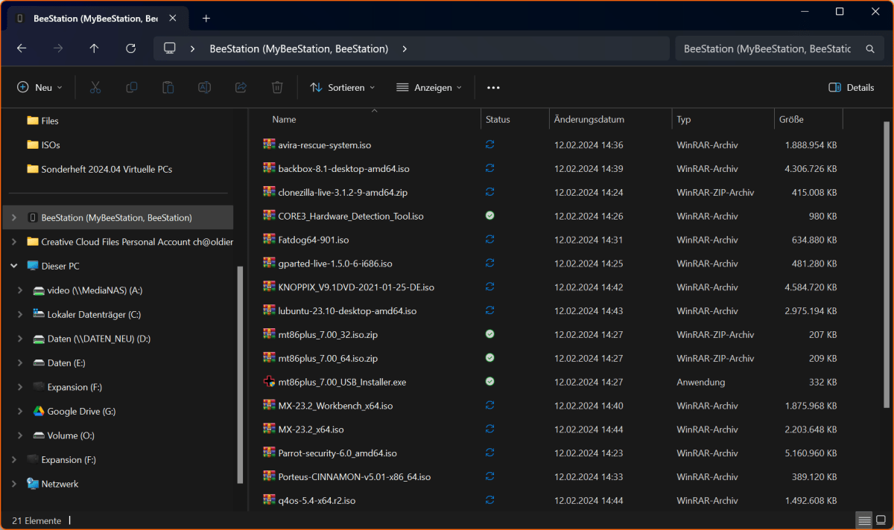
Task: Click the Google Drive (G:) drive icon
Action: click(x=39, y=411)
